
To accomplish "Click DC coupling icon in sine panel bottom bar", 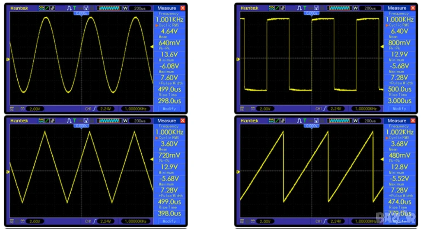I will [x=12, y=109].
